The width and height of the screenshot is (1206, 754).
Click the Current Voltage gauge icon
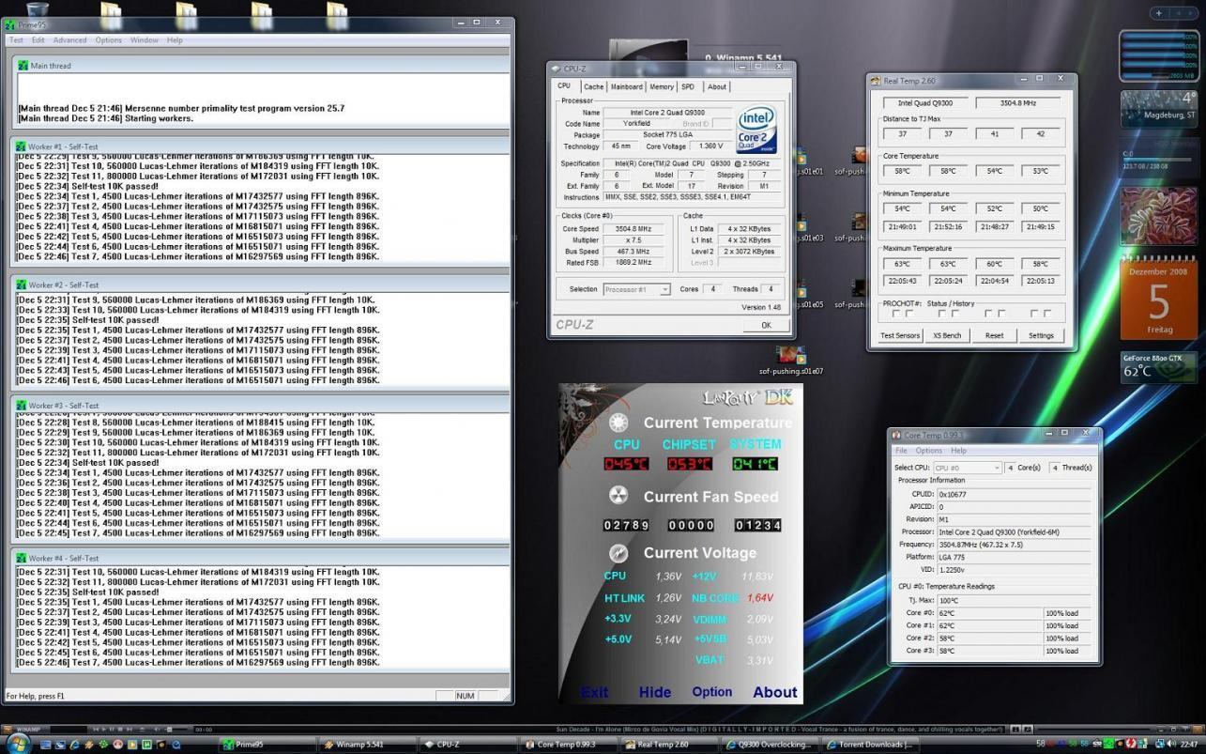coord(618,552)
